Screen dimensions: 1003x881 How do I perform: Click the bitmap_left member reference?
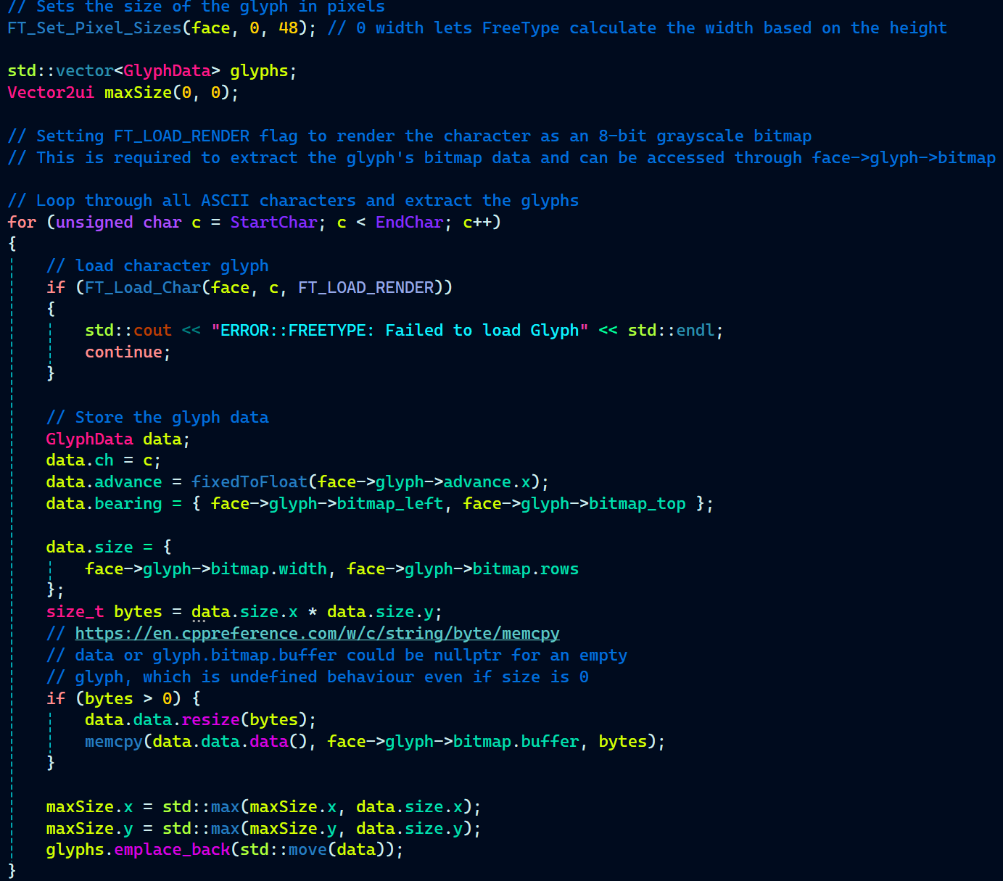(389, 504)
